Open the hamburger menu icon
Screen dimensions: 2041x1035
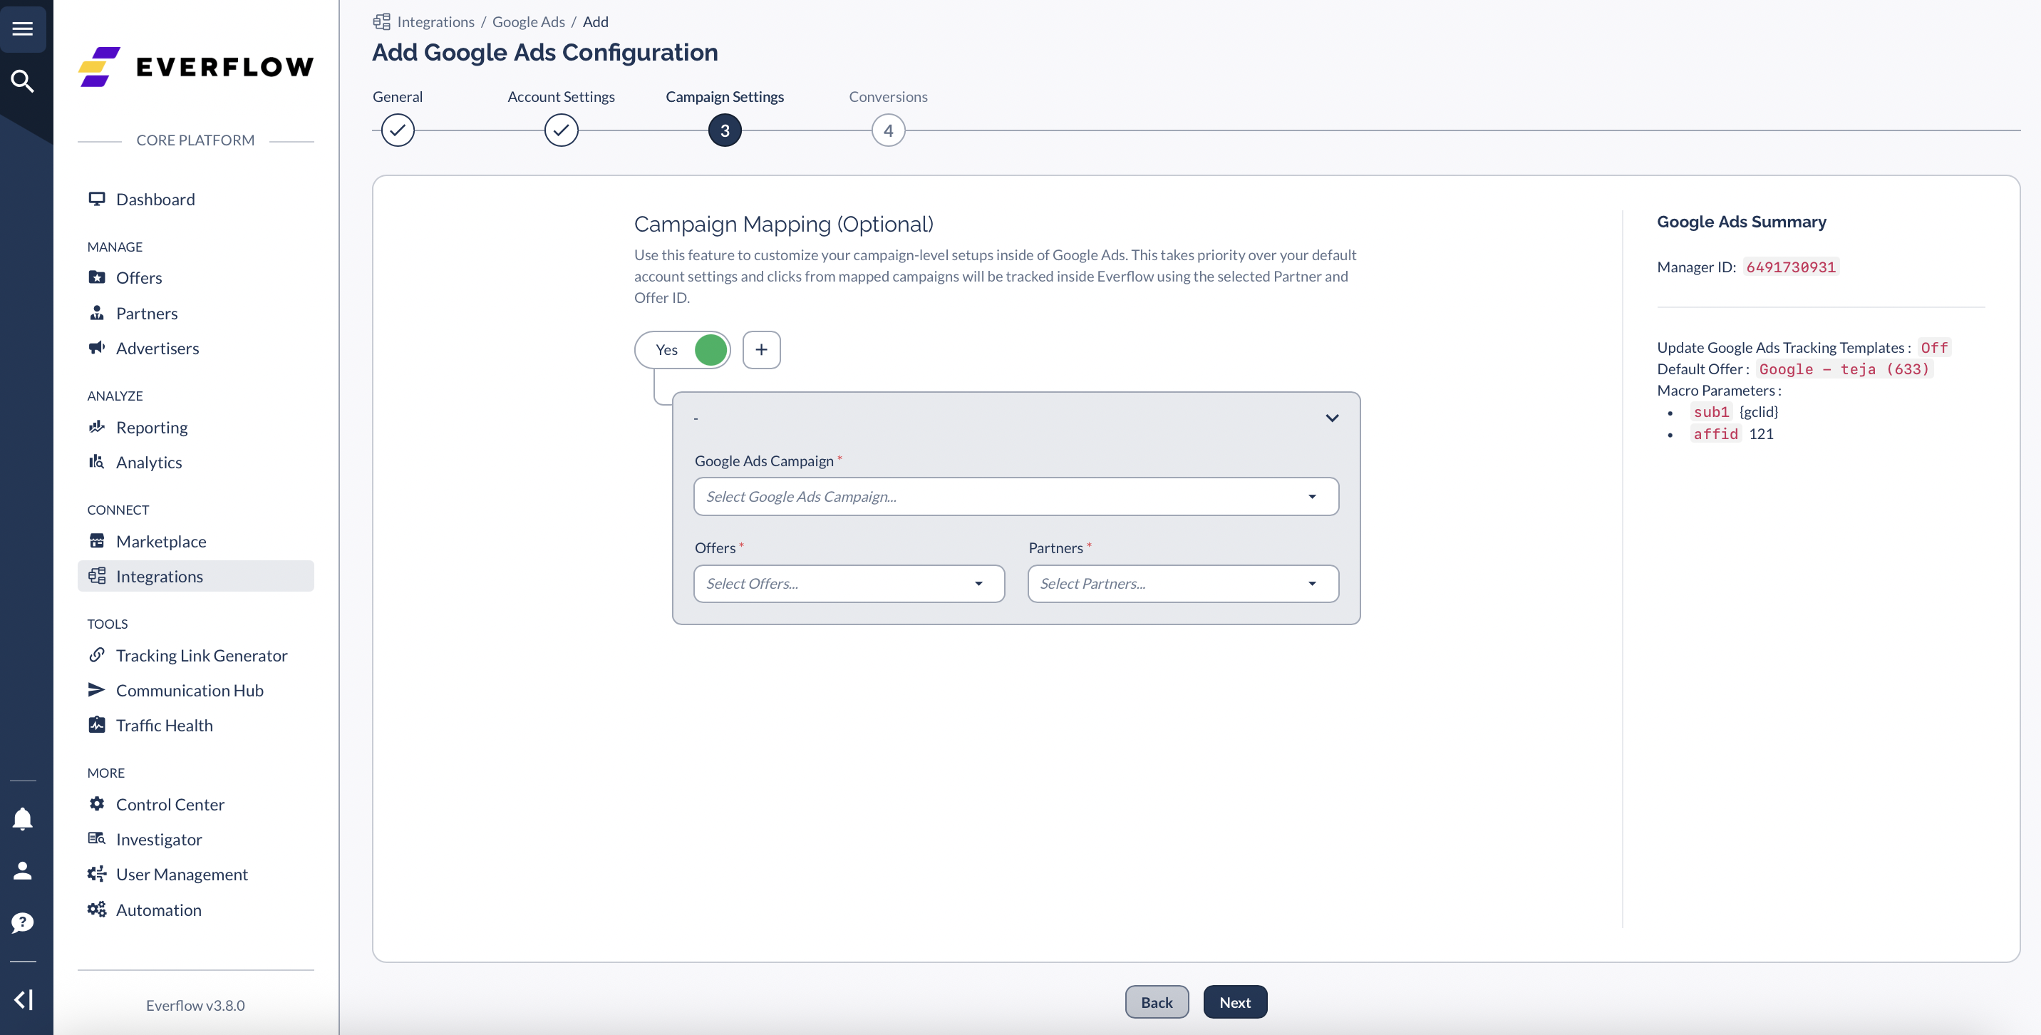tap(22, 29)
